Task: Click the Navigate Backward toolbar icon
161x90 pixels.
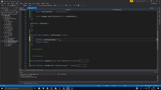Action: coord(3,5)
